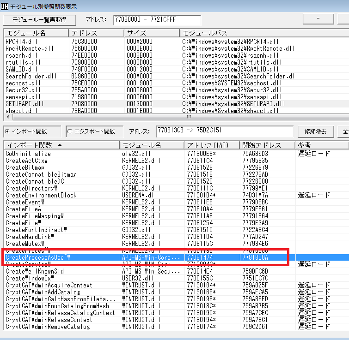Screen dimensions: 349x340
Task: Sort module list by モジュールパス column
Action: (x=264, y=33)
